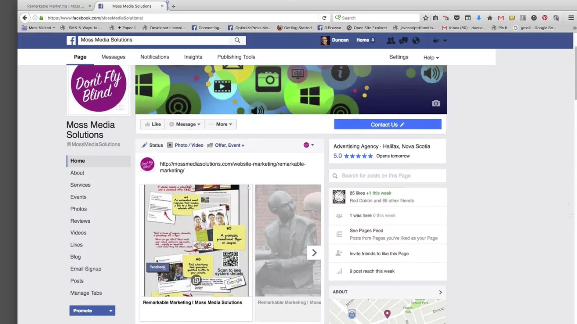This screenshot has height=324, width=577.
Task: Click the downloads arrow icon
Action: [479, 18]
